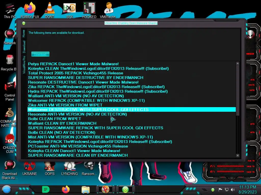Open the HOOKED desktop icon
The height and width of the screenshot is (195, 261).
point(89,10)
